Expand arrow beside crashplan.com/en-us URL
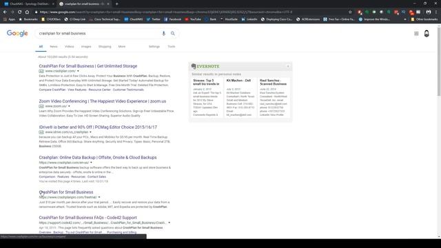Screen dimensions: 441x248 click(91, 163)
